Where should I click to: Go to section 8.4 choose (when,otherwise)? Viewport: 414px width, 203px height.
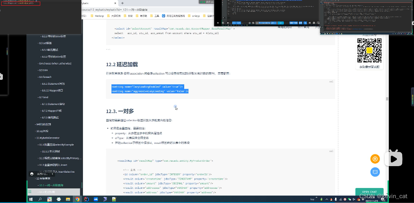tap(55, 63)
